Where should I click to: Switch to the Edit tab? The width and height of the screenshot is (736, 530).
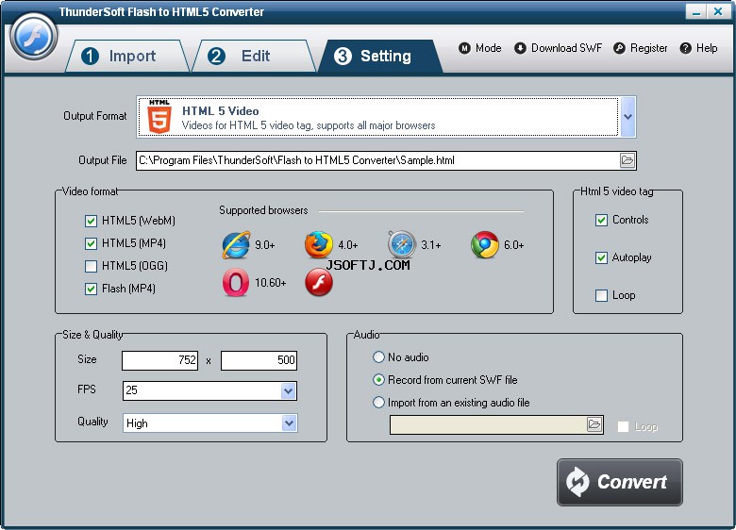(x=254, y=57)
